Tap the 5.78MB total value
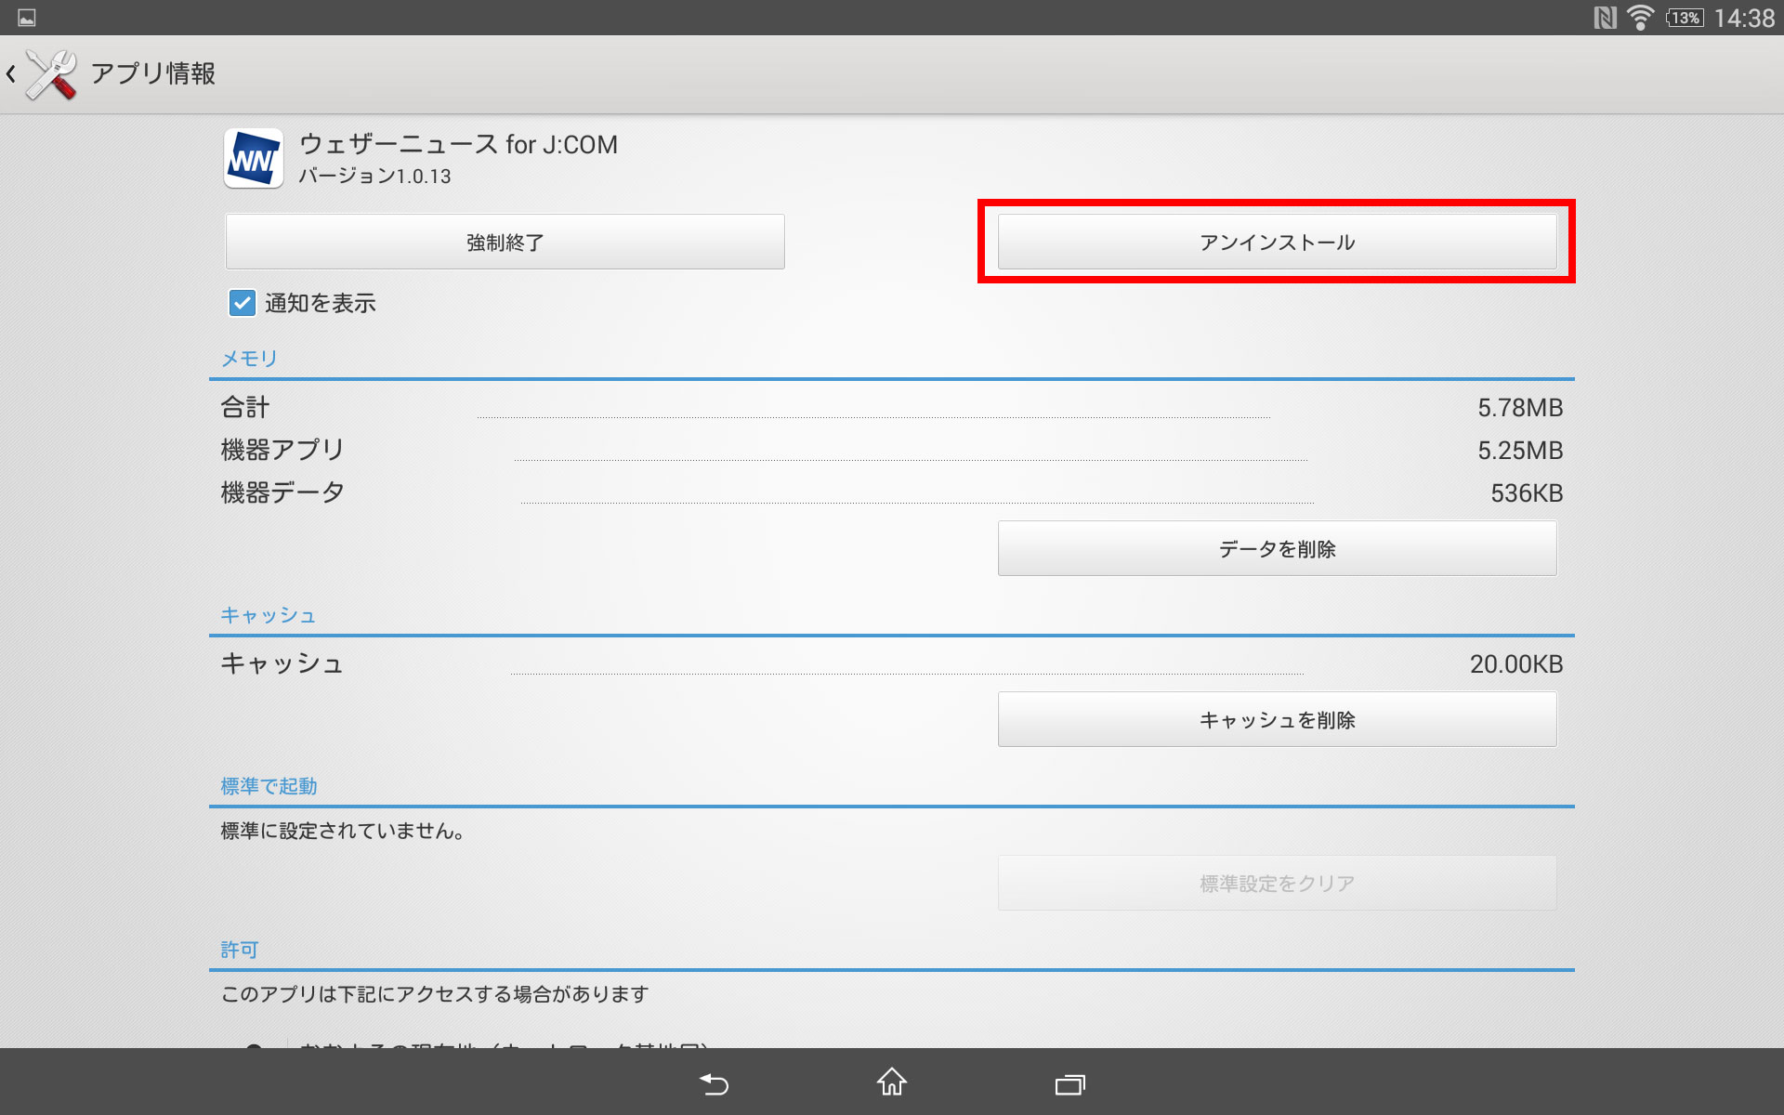 1520,408
